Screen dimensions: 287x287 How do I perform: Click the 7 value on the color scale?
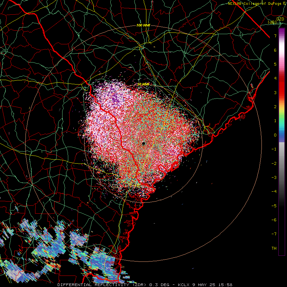275,36
